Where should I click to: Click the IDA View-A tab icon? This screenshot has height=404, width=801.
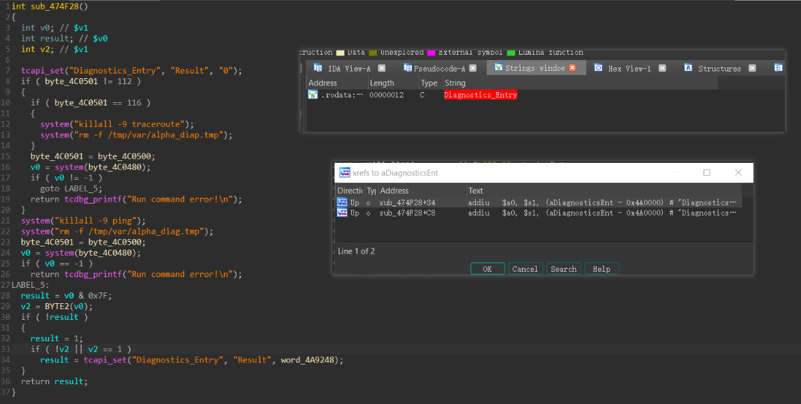pos(316,68)
